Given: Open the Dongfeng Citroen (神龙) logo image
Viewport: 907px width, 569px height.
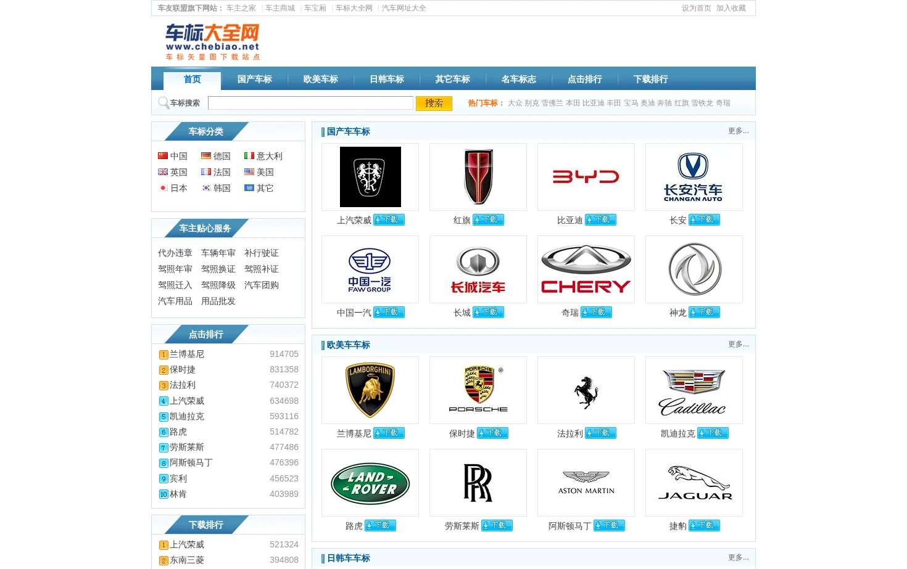Looking at the screenshot, I should [694, 269].
